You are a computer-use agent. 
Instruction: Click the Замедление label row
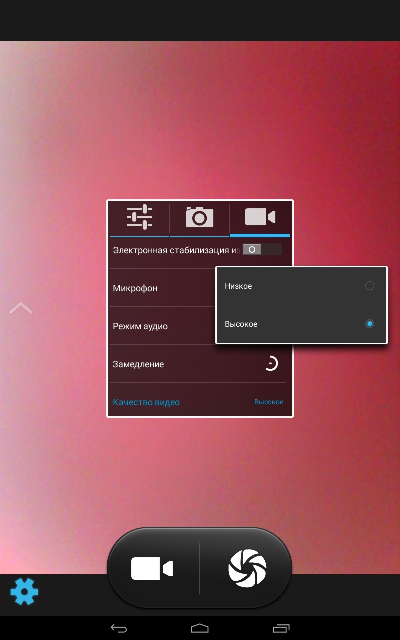[138, 364]
